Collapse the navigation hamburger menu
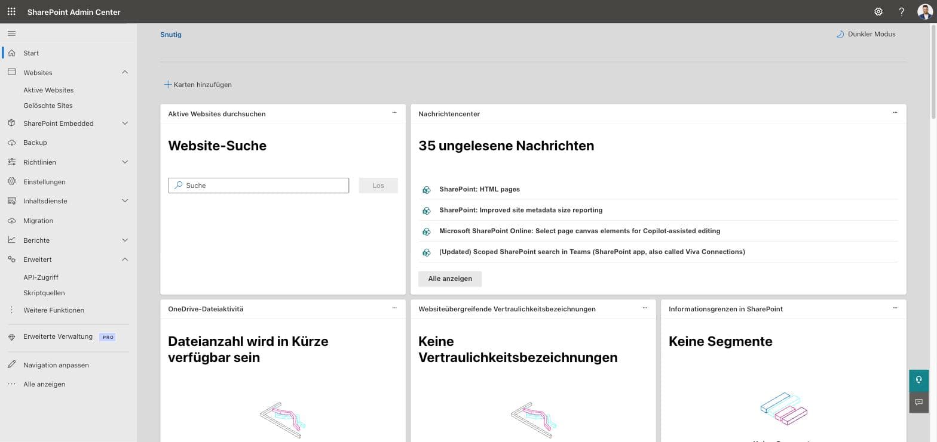Screen dimensions: 937x442 point(11,33)
